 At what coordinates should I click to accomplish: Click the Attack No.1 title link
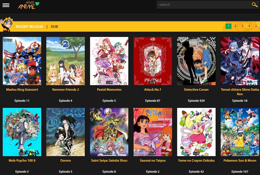tap(153, 90)
